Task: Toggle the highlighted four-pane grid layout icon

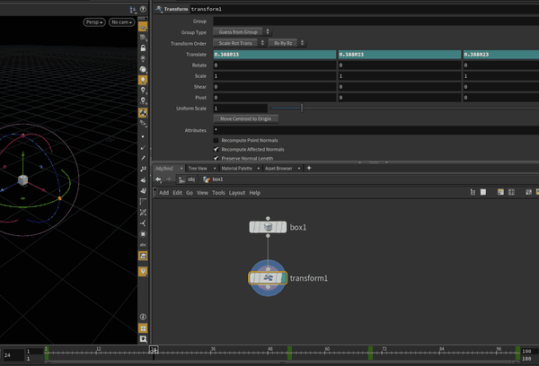Action: [143, 328]
